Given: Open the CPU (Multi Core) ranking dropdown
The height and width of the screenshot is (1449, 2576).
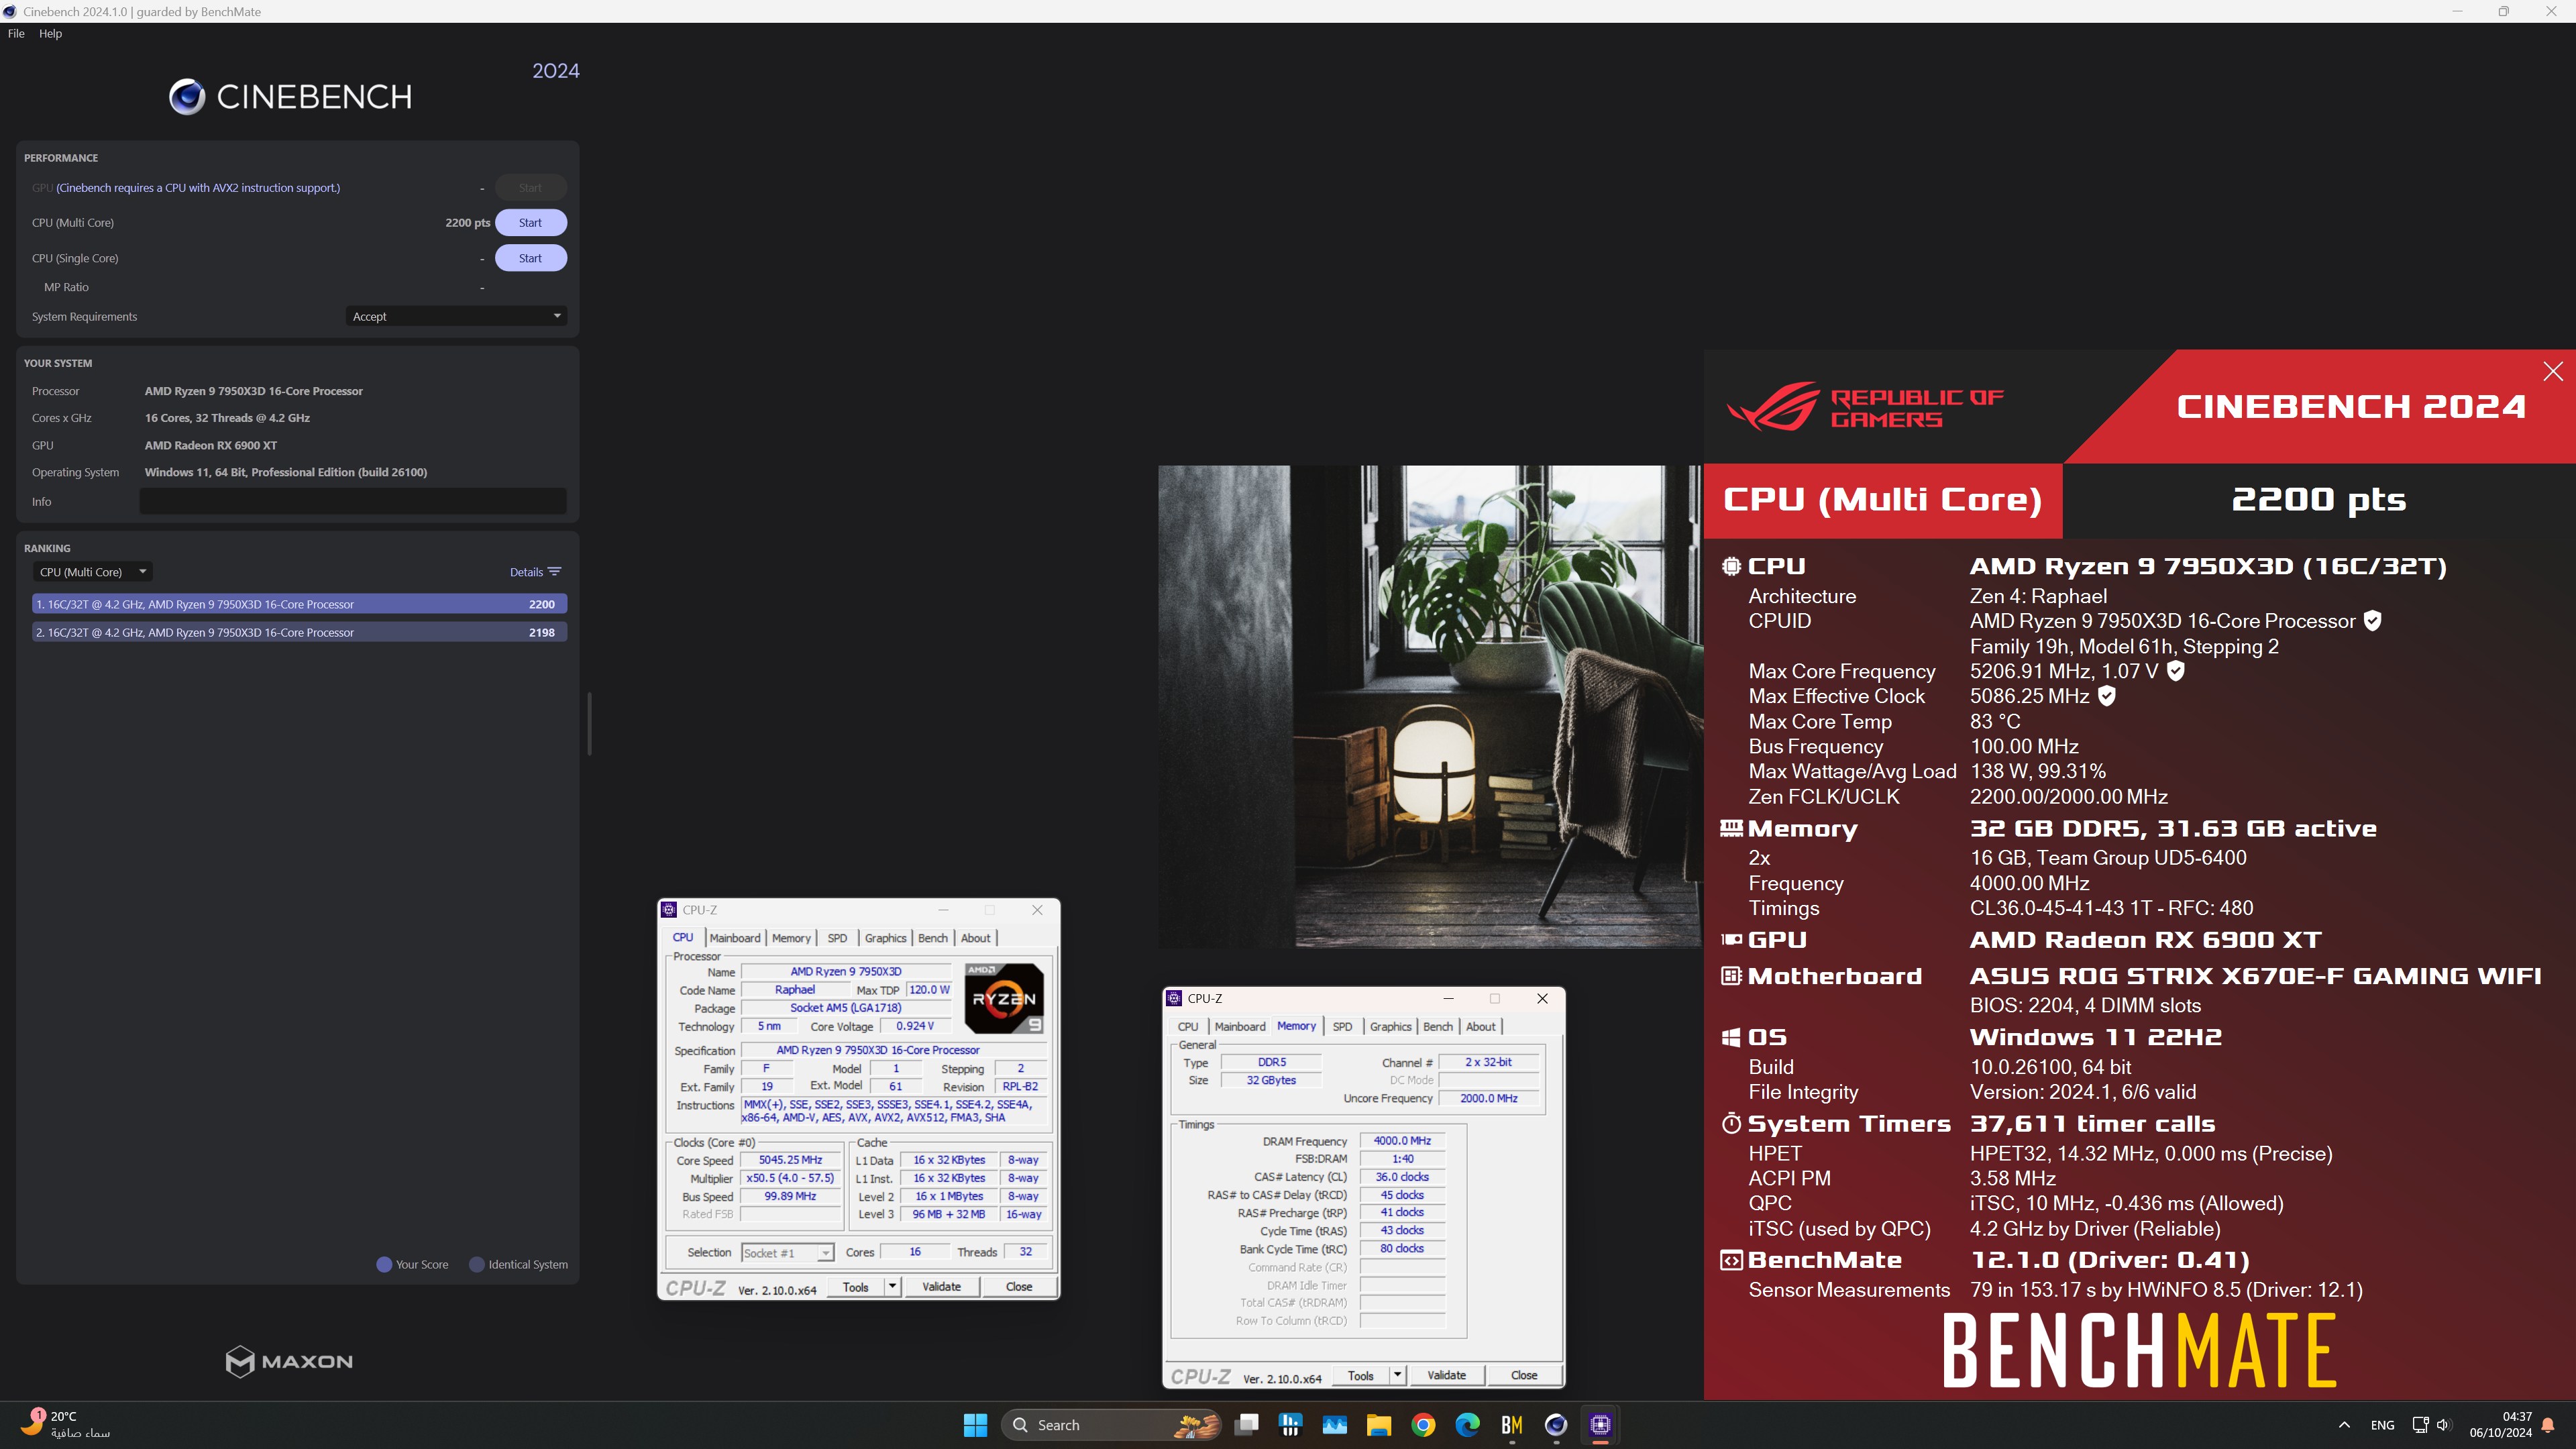Looking at the screenshot, I should click(93, 572).
